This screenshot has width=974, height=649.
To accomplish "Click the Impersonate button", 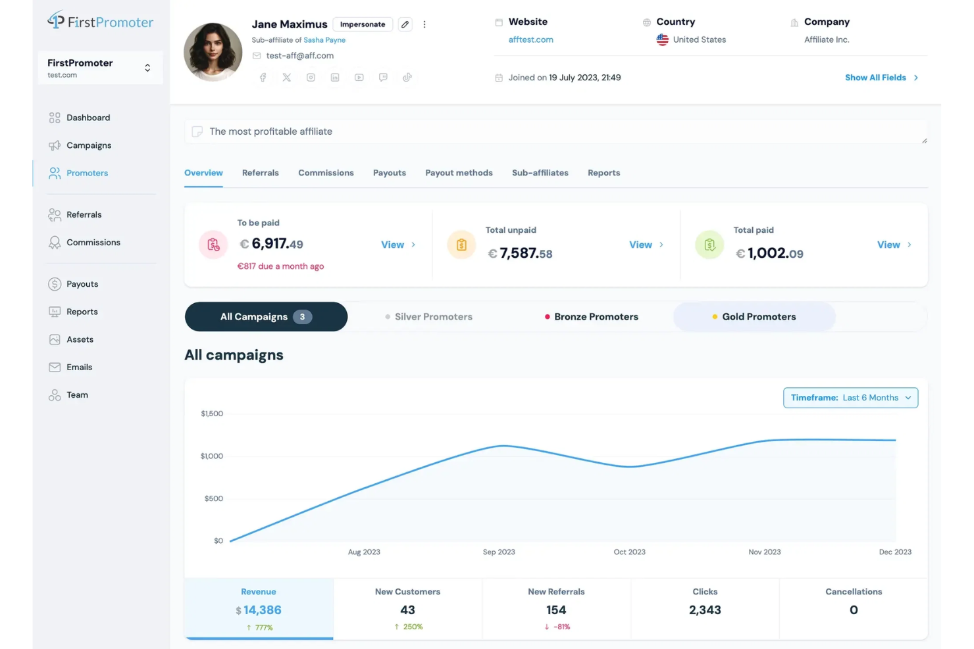I will (x=363, y=24).
